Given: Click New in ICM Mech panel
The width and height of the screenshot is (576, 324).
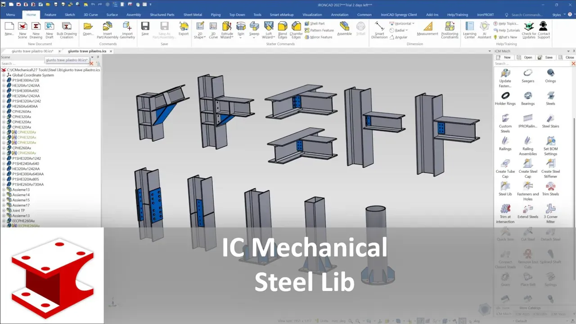Looking at the screenshot, I should coord(504,58).
